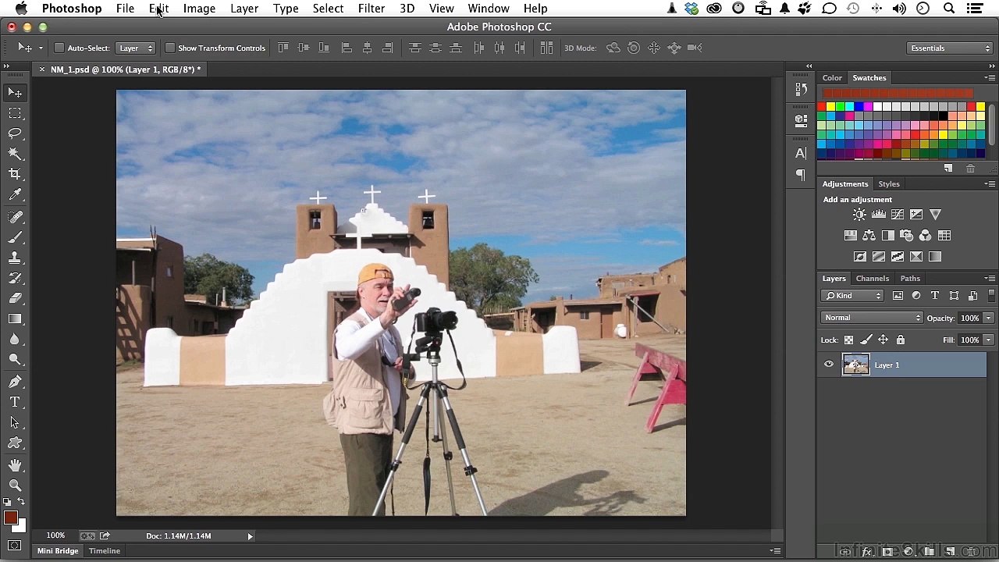The width and height of the screenshot is (999, 562).
Task: Switch to the Channels tab
Action: coord(873,279)
